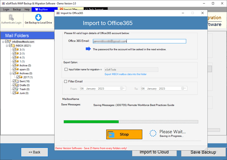The width and height of the screenshot is (227, 160).
Task: Open the From date picker dropdown
Action: click(123, 88)
